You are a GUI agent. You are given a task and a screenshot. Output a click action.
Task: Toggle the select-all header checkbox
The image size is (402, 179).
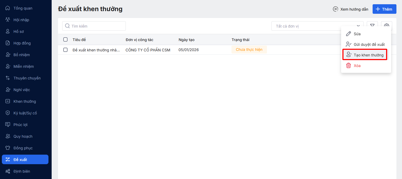coord(65,40)
